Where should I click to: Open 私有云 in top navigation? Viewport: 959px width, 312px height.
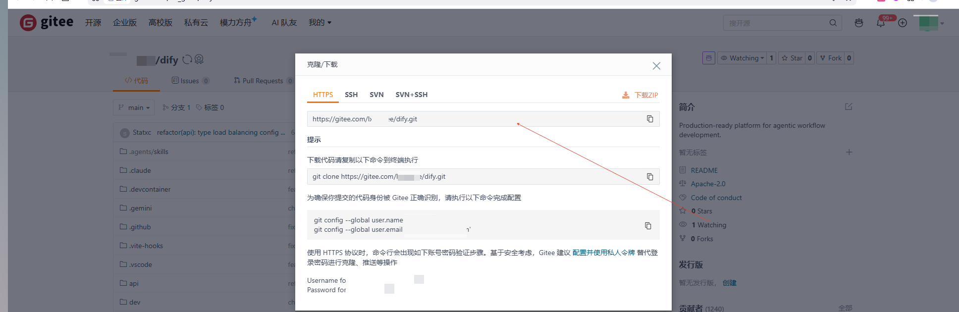(196, 23)
